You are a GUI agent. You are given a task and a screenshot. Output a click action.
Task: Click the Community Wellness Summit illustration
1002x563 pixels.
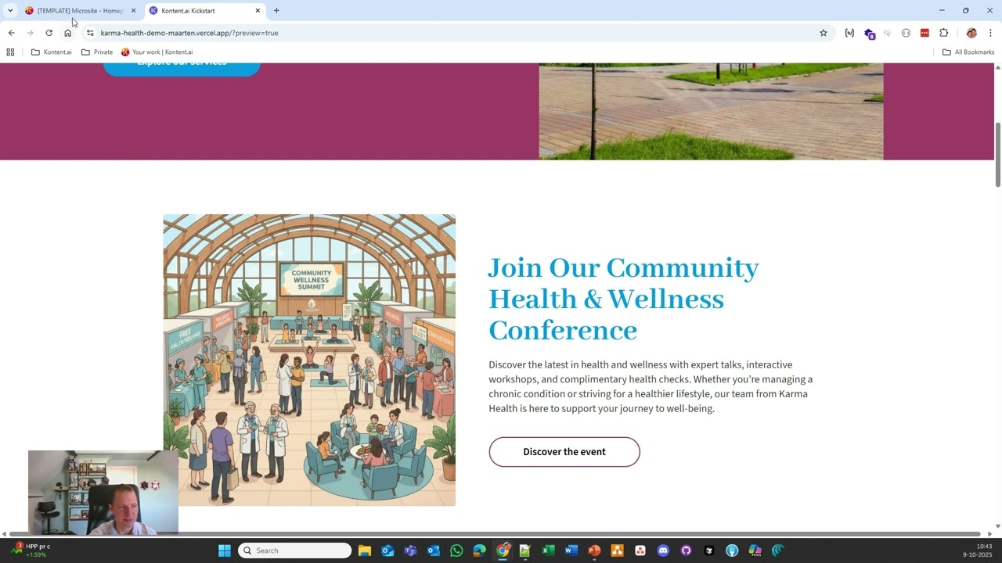click(x=309, y=360)
